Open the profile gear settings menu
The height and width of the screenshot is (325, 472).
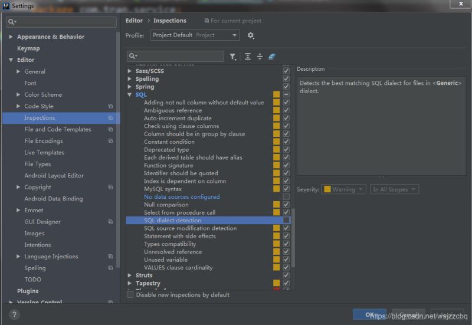click(251, 35)
